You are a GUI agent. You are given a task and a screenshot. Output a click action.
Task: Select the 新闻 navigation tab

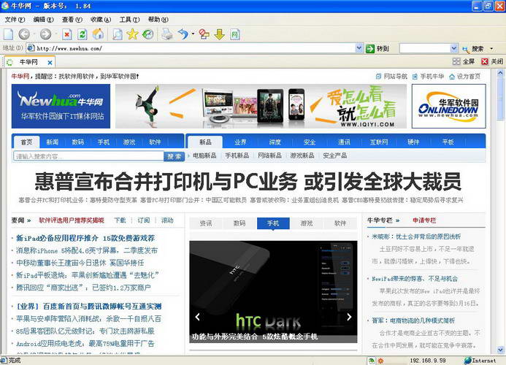click(53, 142)
